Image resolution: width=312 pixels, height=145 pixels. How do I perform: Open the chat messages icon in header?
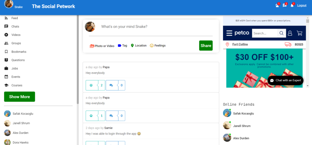285,6
